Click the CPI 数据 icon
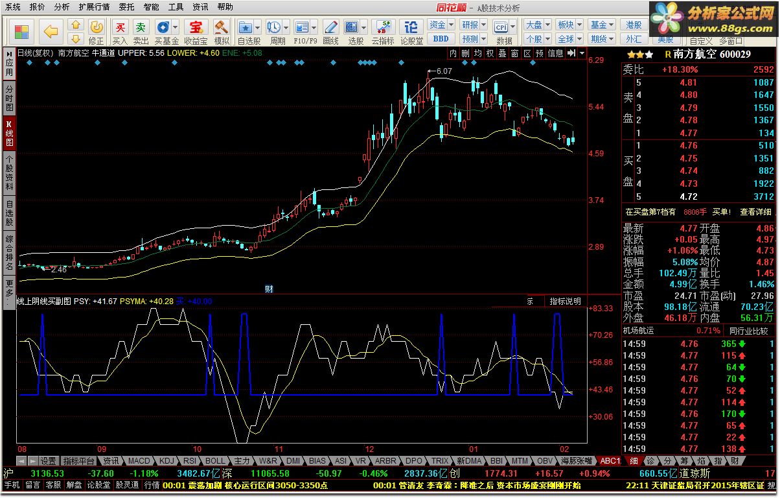 click(x=501, y=27)
